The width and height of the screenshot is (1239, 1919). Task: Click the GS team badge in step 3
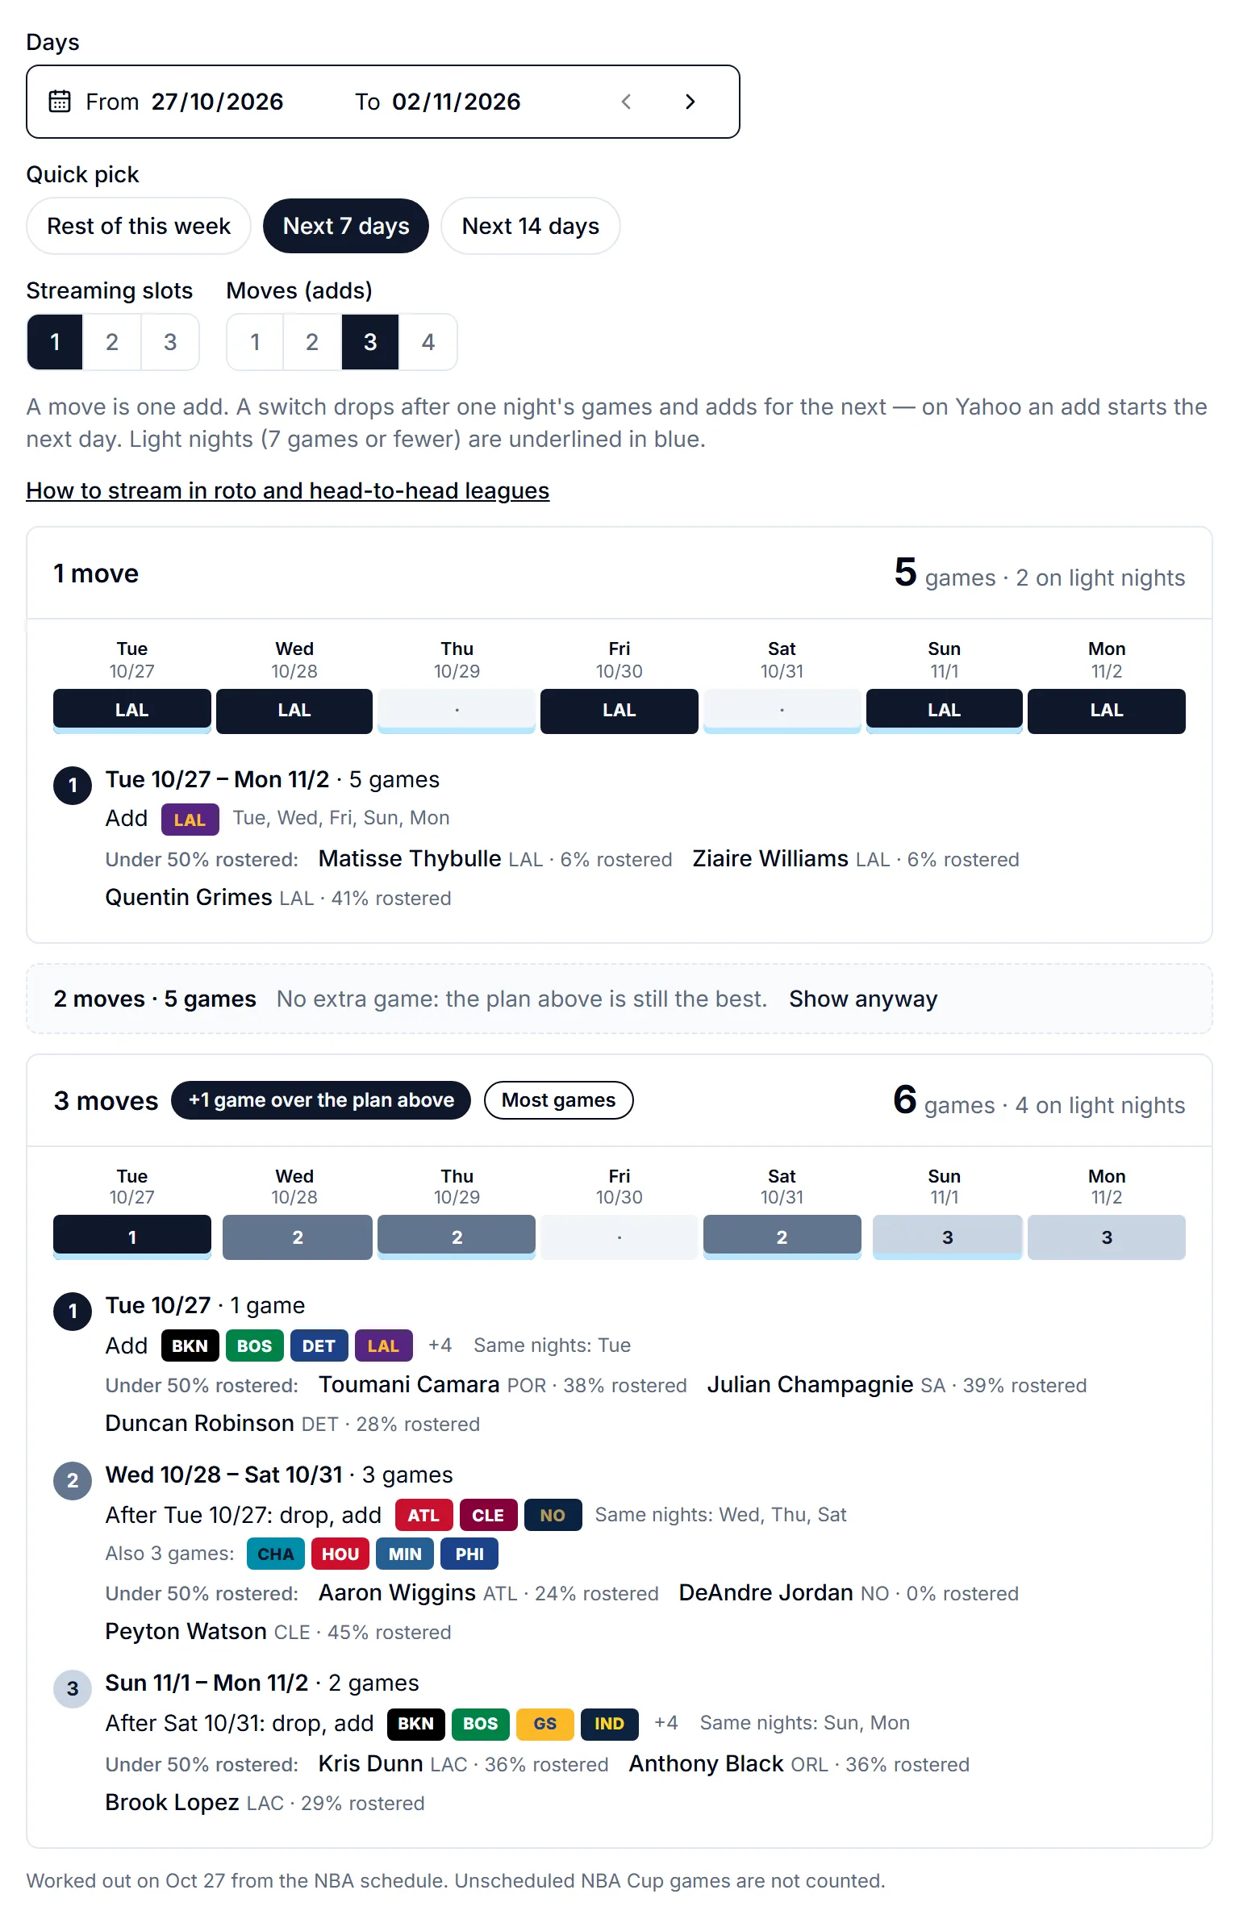click(545, 1723)
